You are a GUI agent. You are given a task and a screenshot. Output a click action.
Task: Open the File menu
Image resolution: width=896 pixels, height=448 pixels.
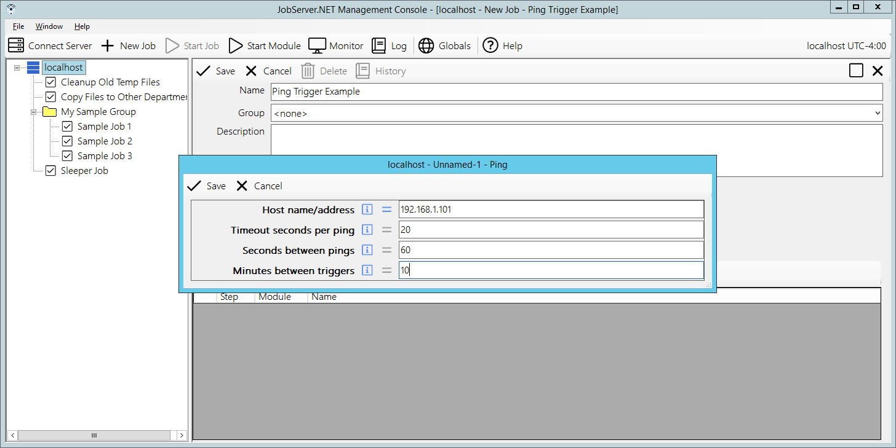[x=18, y=26]
